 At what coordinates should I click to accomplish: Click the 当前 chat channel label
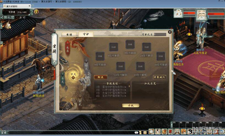pyautogui.click(x=4, y=133)
